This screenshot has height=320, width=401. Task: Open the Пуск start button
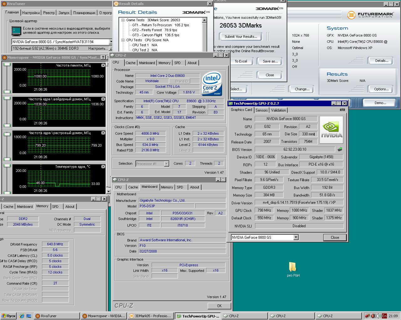tap(8, 316)
